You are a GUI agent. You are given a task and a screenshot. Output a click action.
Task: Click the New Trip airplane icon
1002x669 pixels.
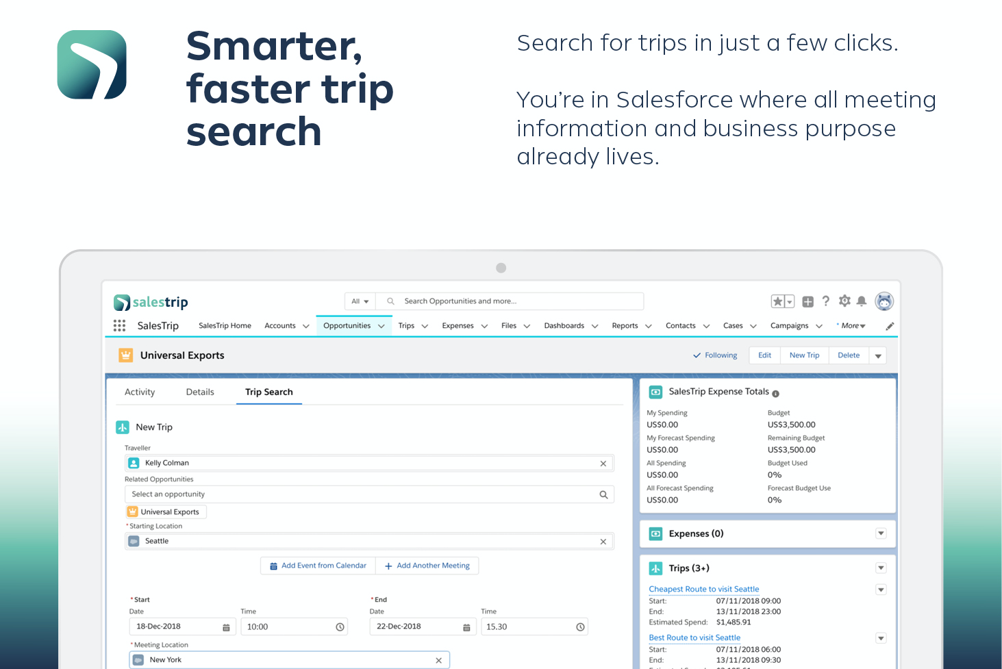pyautogui.click(x=123, y=427)
